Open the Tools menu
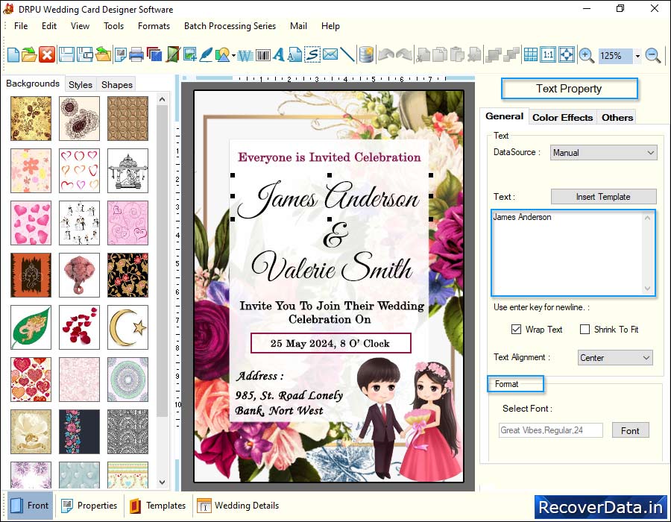This screenshot has height=522, width=671. tap(113, 26)
